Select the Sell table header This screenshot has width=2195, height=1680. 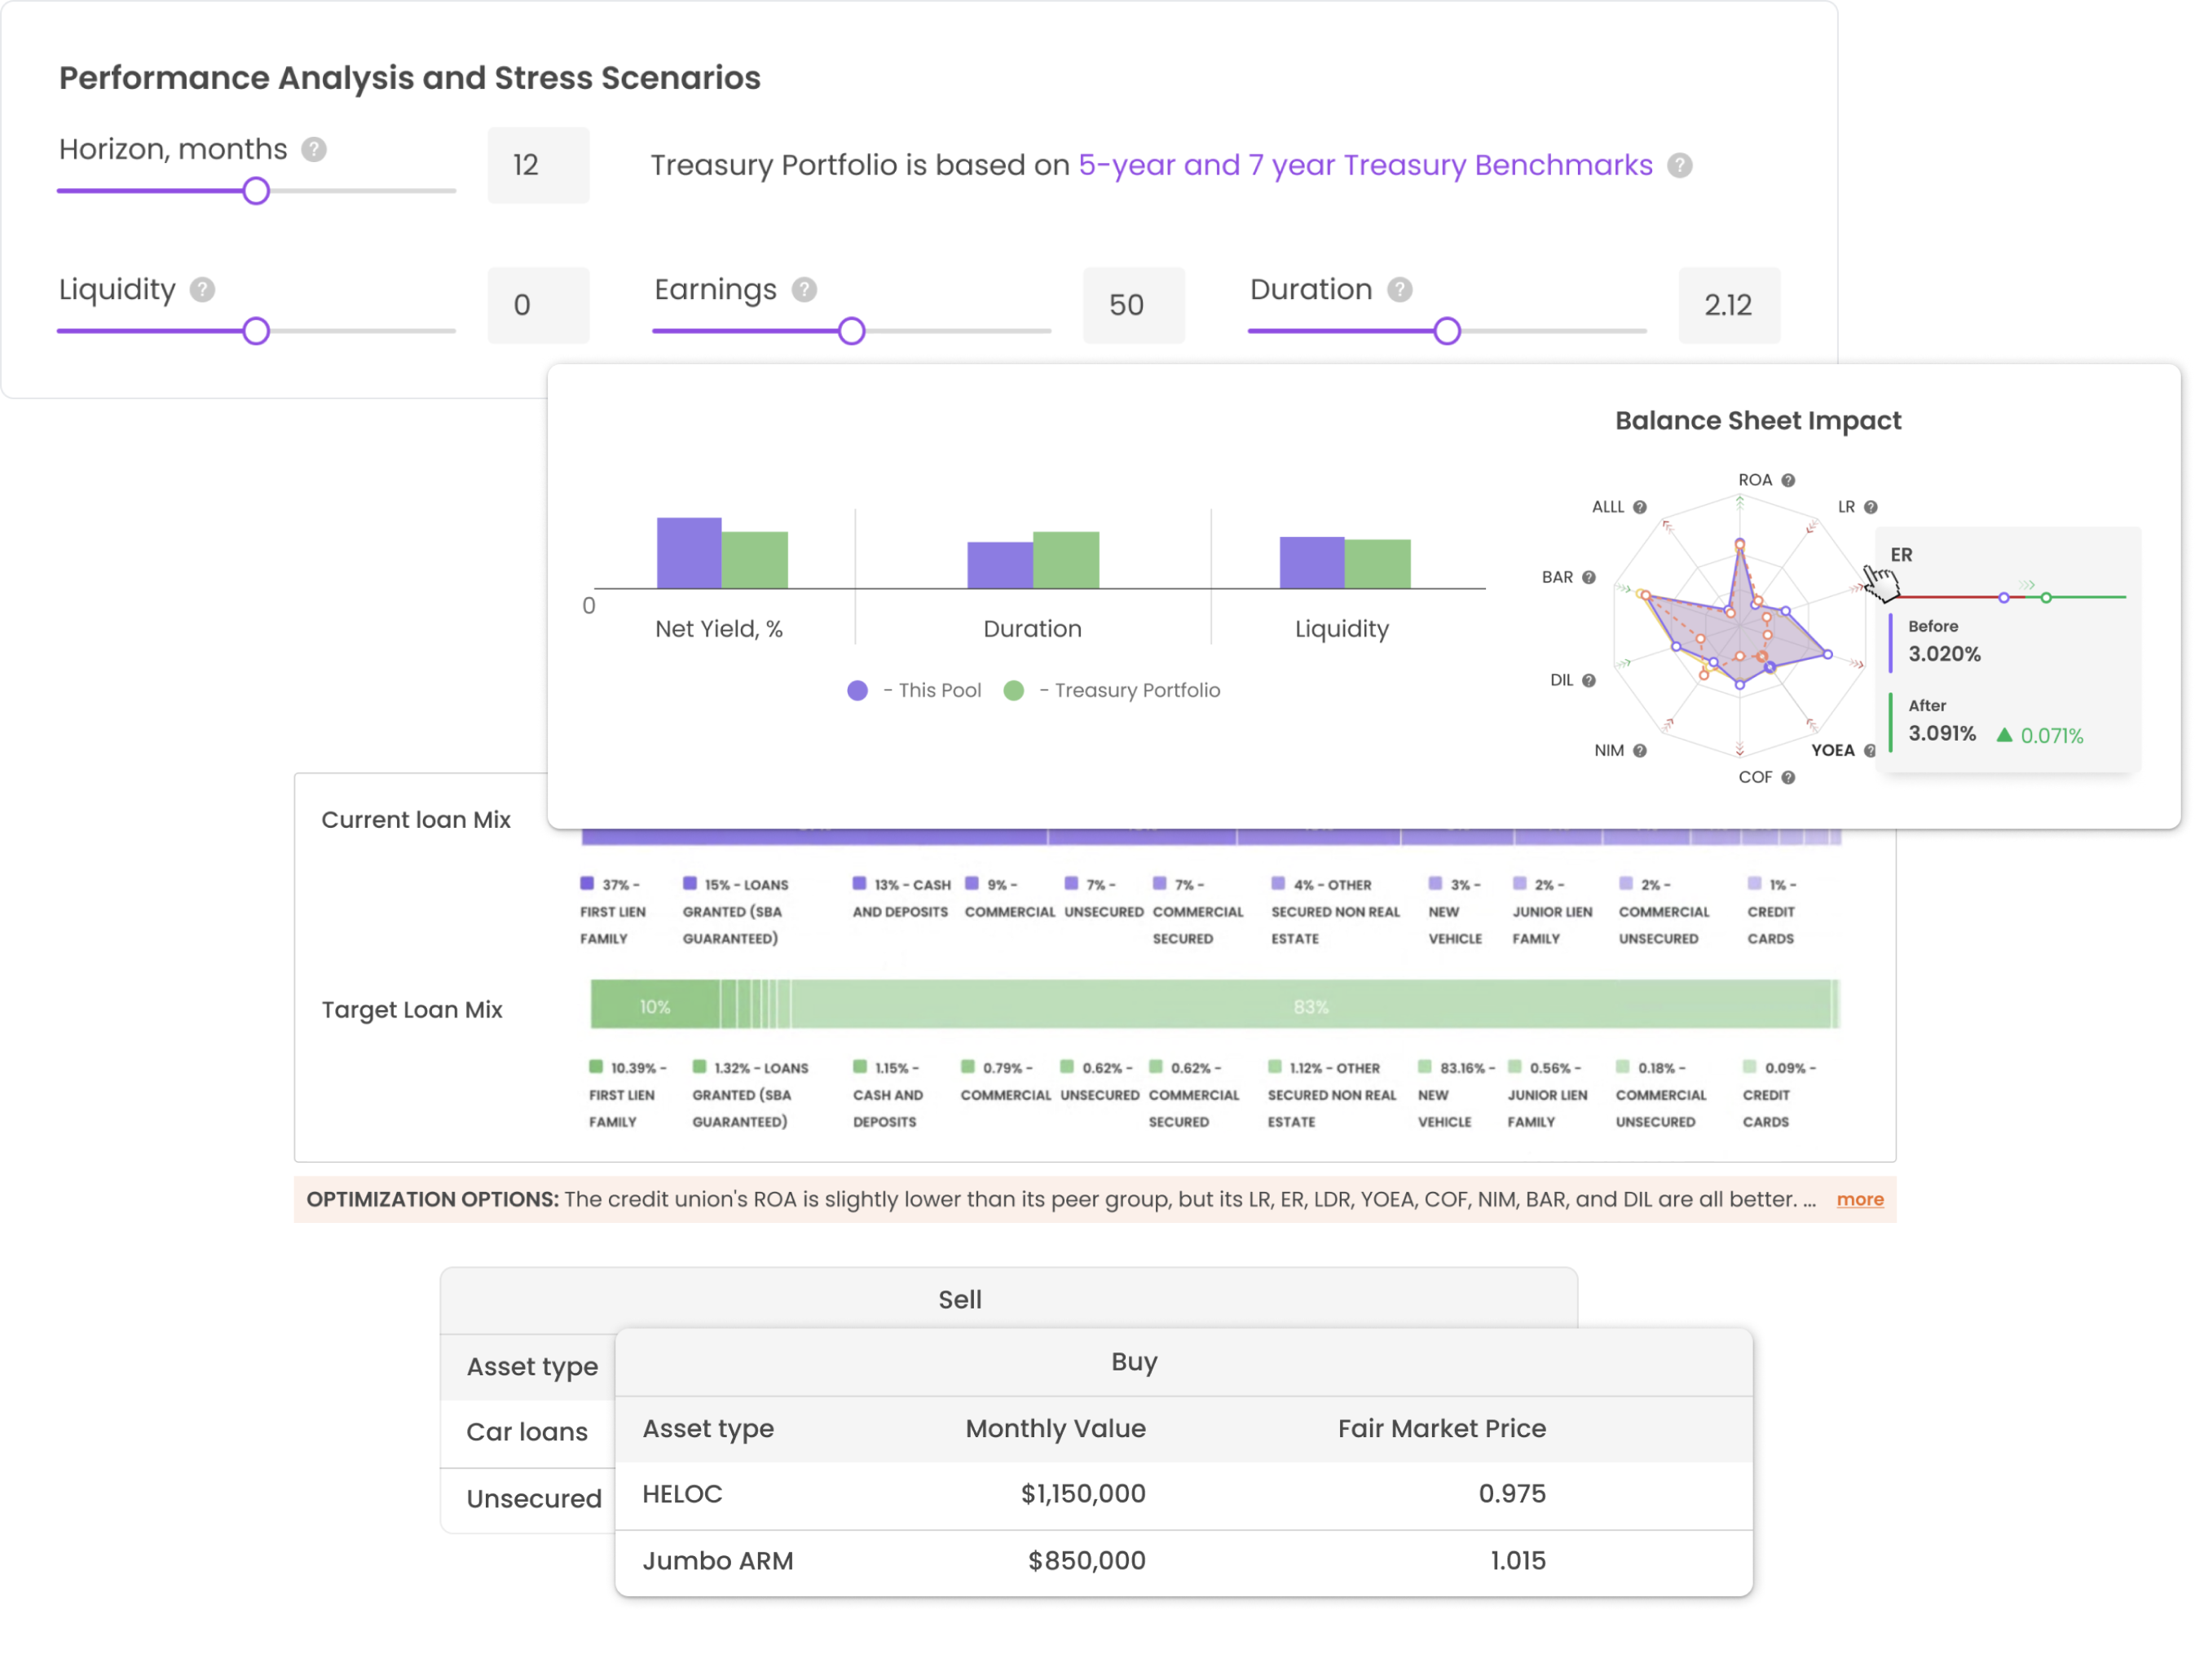click(959, 1300)
